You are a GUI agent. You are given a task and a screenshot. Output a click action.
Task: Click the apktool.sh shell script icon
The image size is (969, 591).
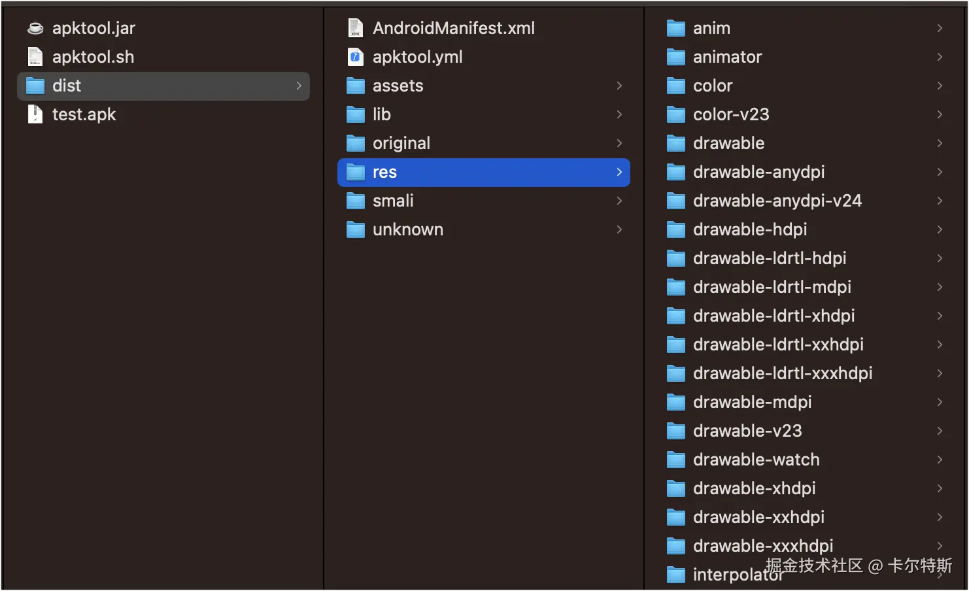[x=35, y=57]
